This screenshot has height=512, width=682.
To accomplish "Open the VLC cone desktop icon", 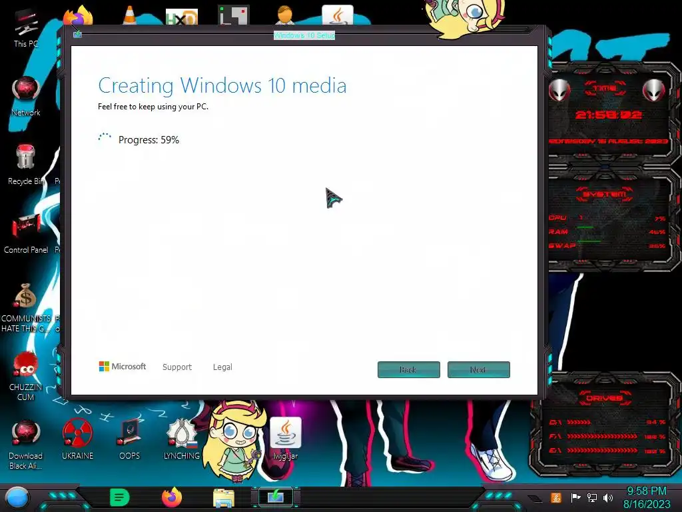I will click(130, 15).
